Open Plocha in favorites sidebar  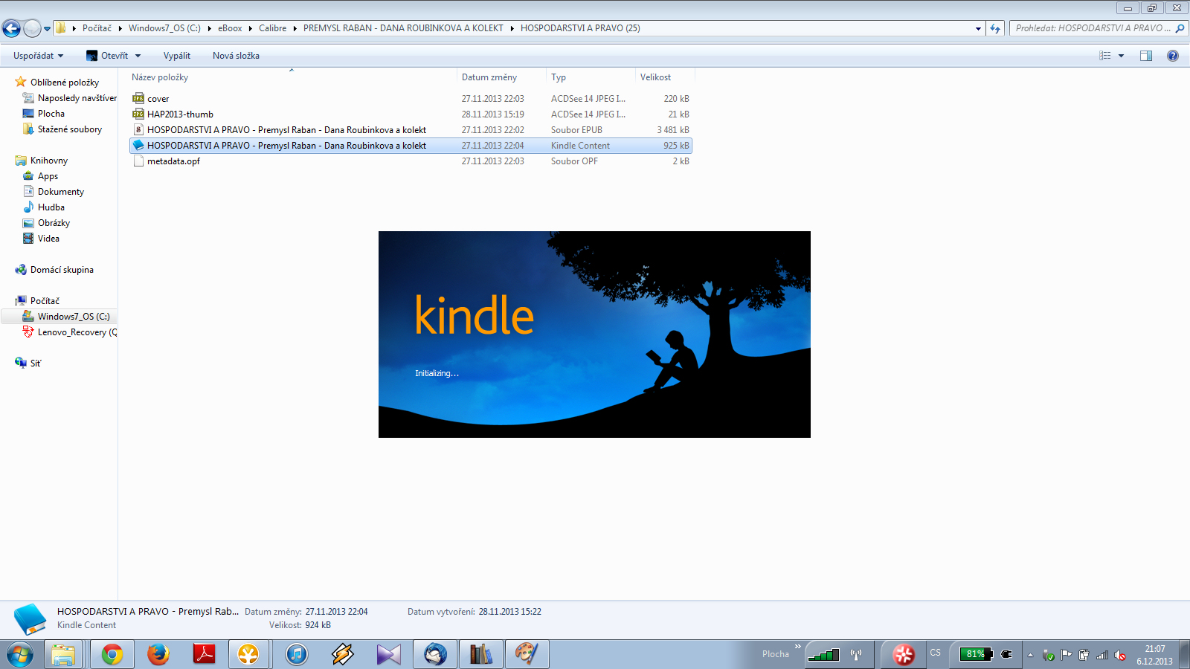coord(51,114)
